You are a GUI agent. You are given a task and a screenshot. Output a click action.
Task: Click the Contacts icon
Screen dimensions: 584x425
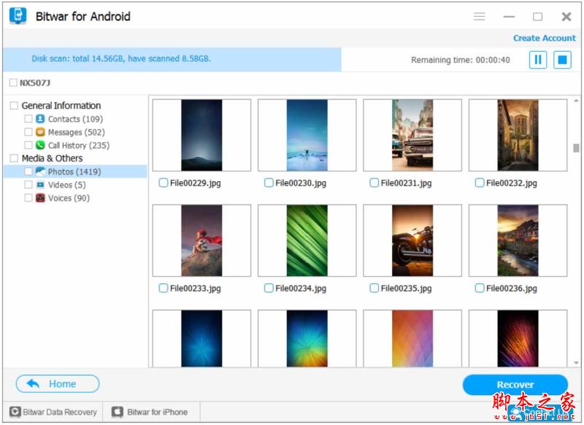40,119
